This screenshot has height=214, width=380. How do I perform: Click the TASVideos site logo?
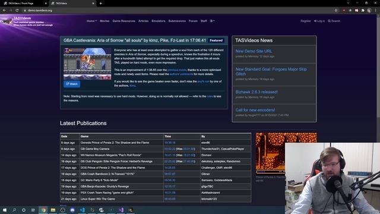tap(7, 21)
